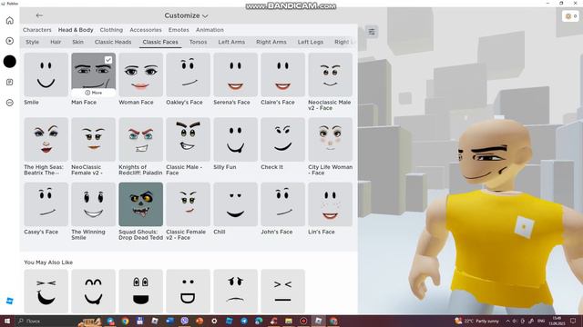Image resolution: width=583 pixels, height=327 pixels.
Task: Open the Style subcategory
Action: click(32, 42)
